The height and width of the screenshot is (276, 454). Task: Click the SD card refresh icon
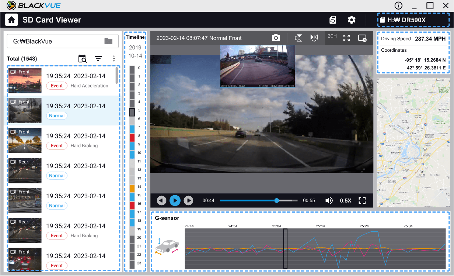(332, 20)
